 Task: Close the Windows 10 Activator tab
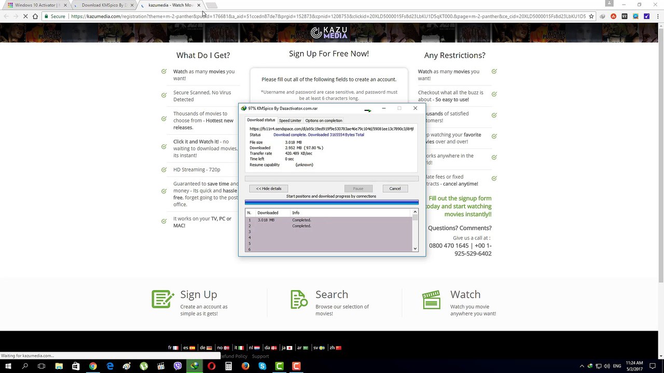[x=65, y=5]
